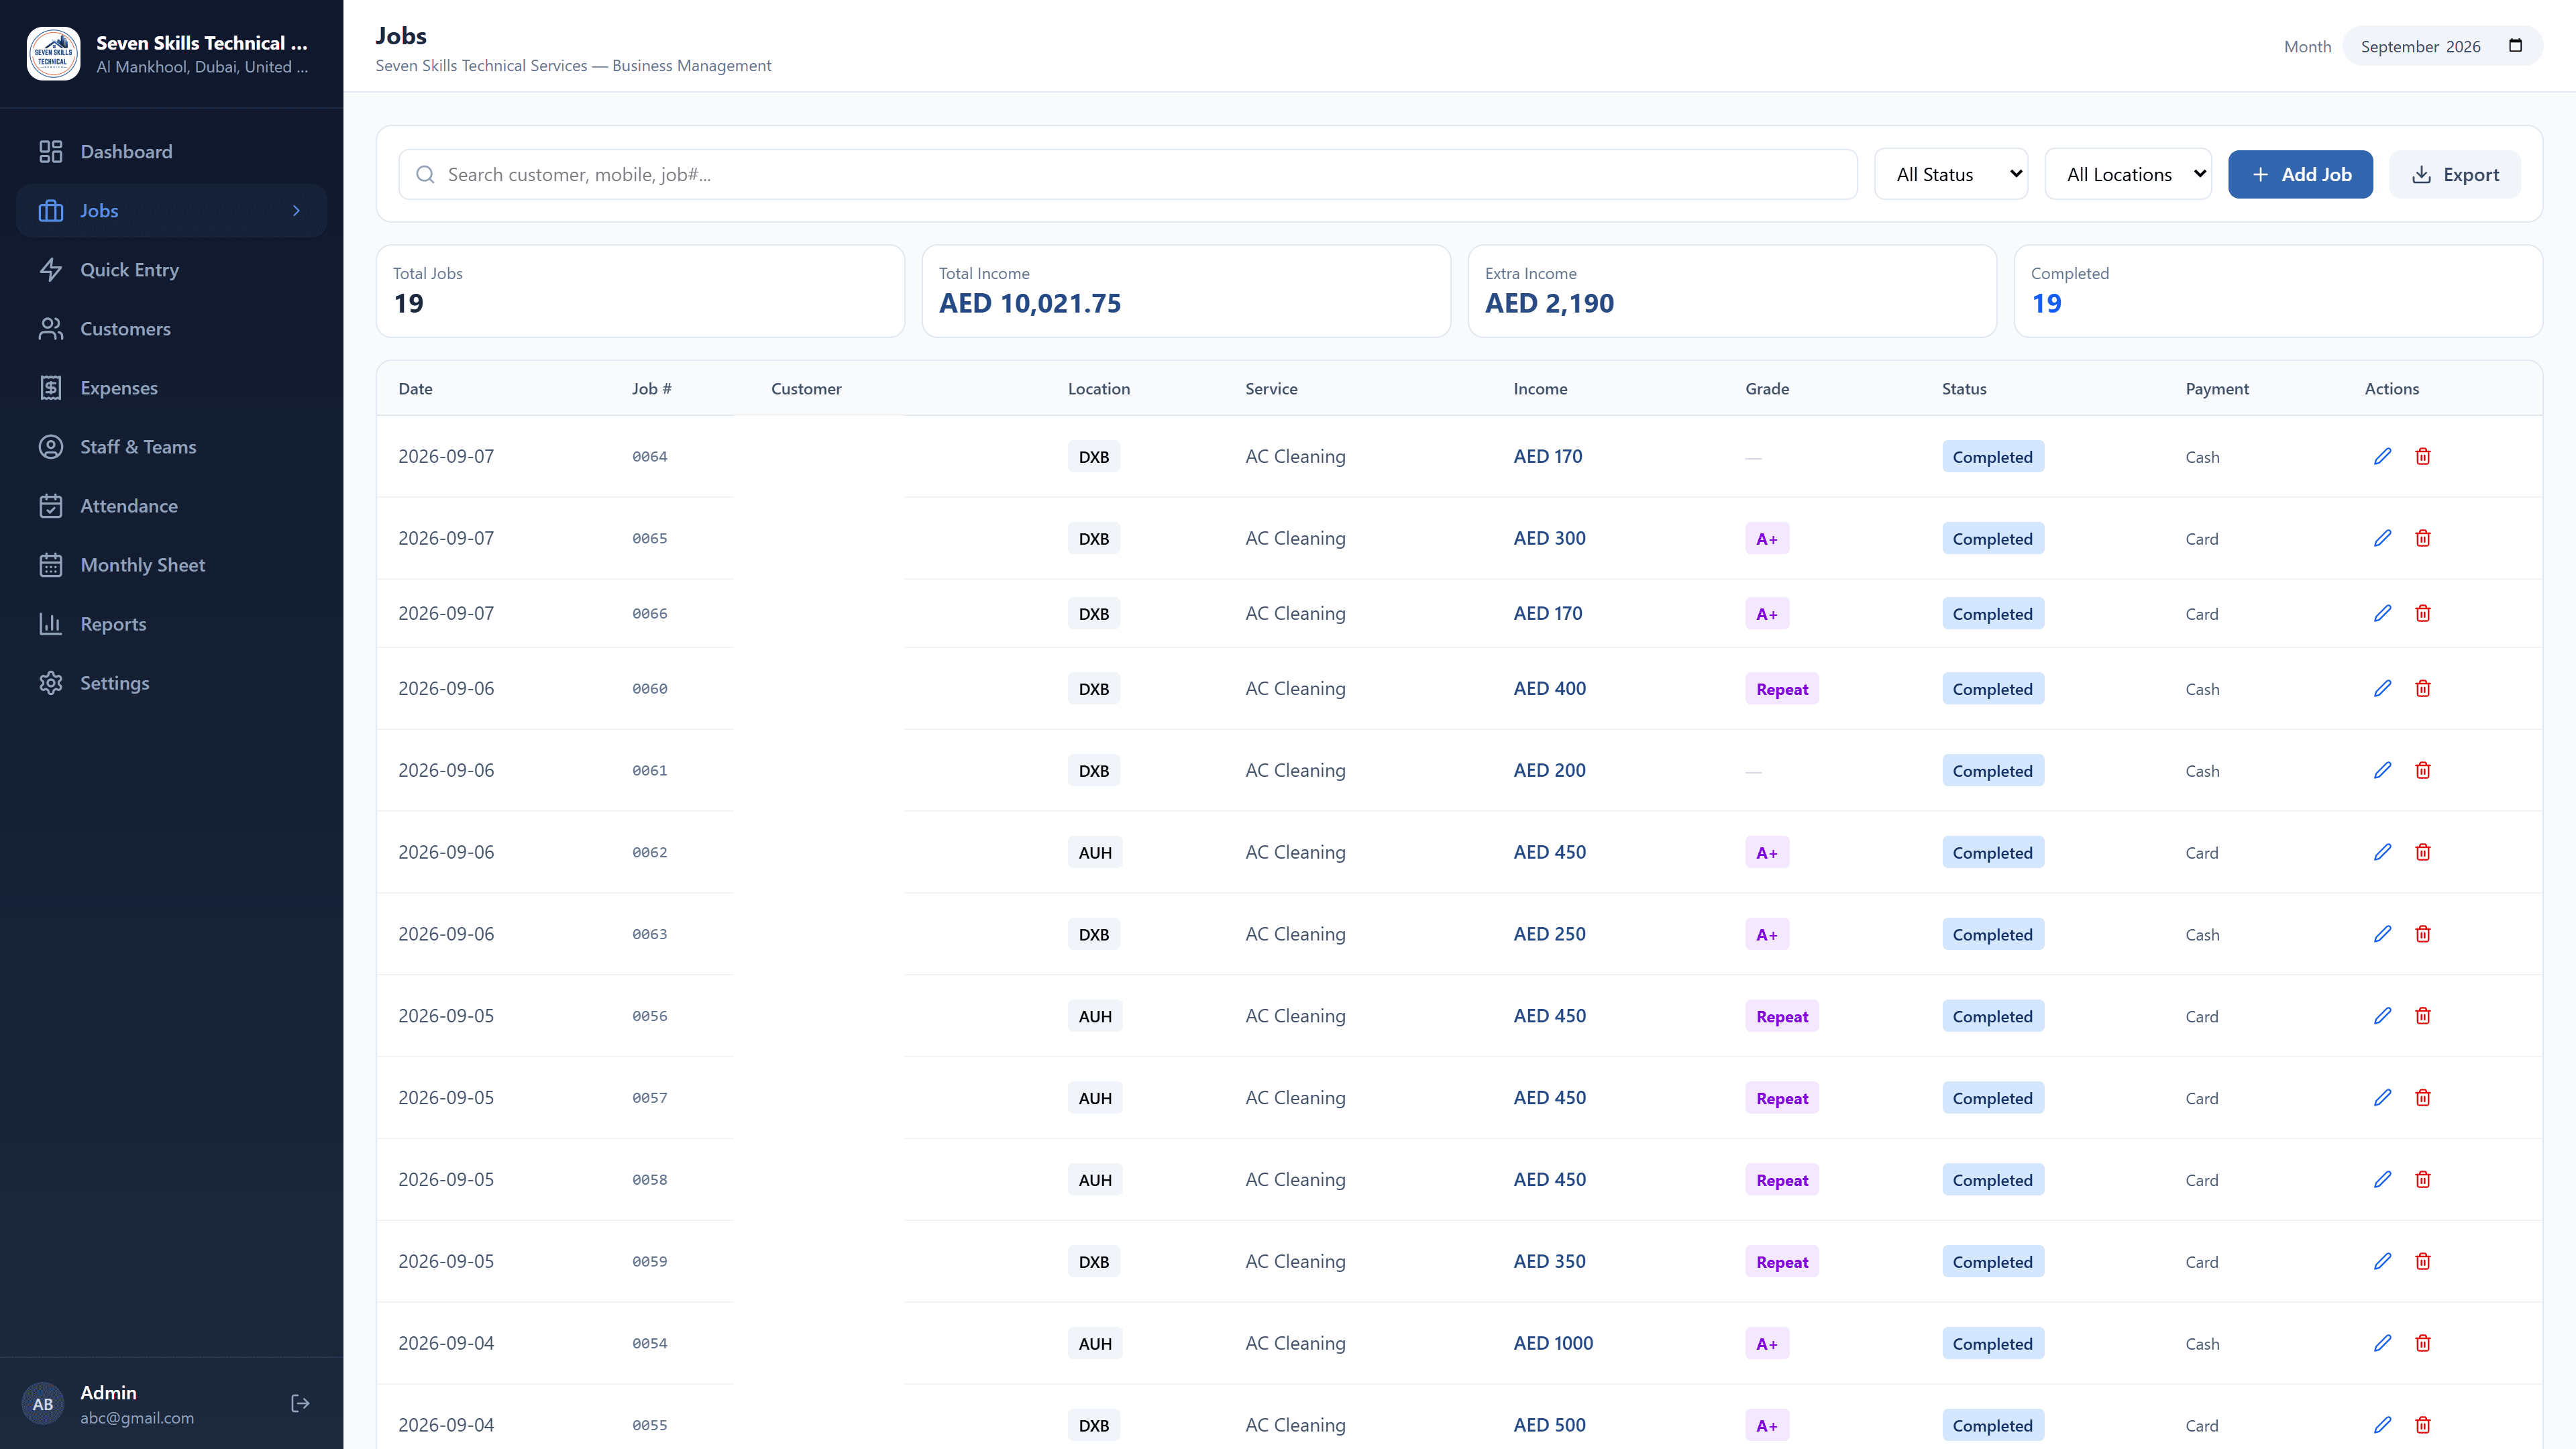Click the Extra Income AED 2,190 value

[1549, 304]
